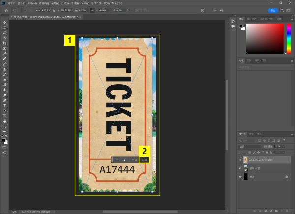Select the Lasso tool
This screenshot has width=295, height=214.
(5, 33)
